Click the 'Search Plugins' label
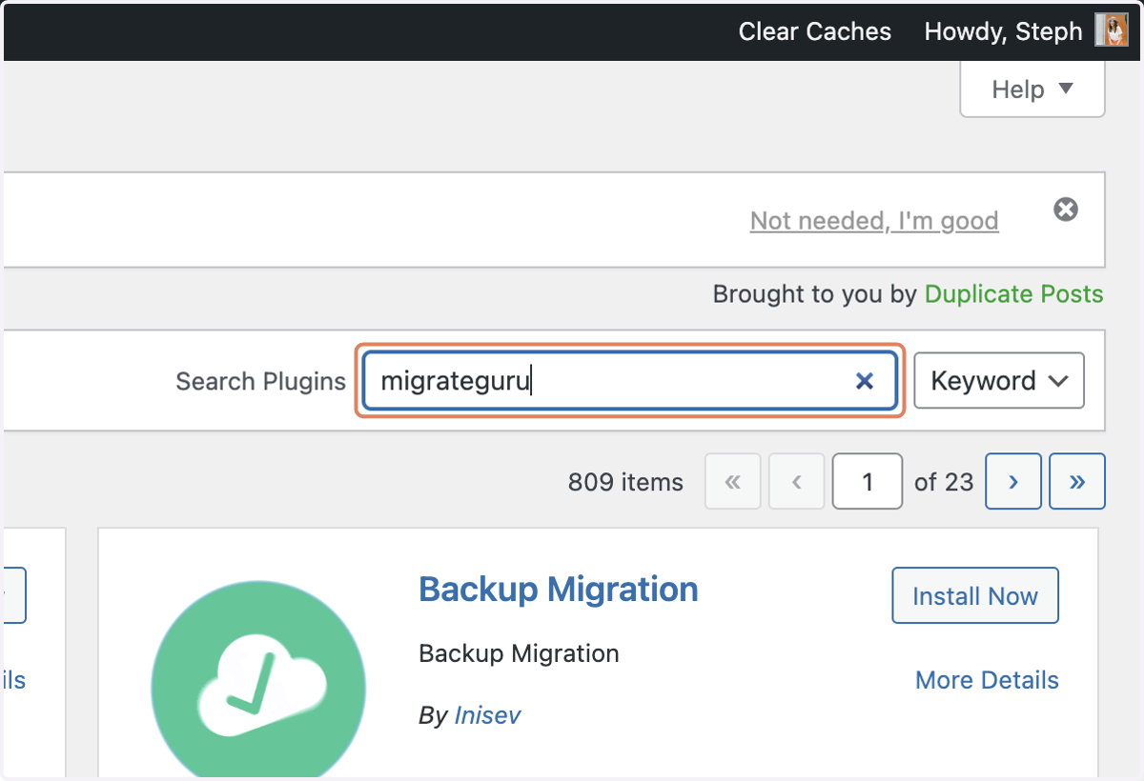The height and width of the screenshot is (781, 1144). click(260, 382)
